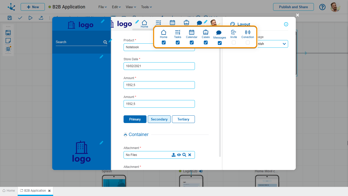Click the run play icon in the toolbar
348x196 pixels.
pyautogui.click(x=31, y=18)
